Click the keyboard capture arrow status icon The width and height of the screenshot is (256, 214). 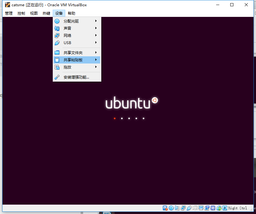click(225, 208)
